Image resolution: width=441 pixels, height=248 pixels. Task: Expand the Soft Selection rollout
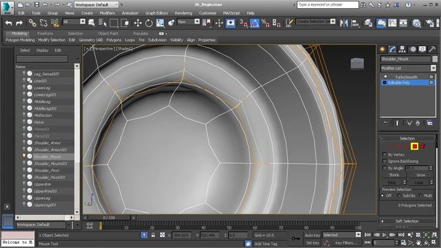click(407, 221)
